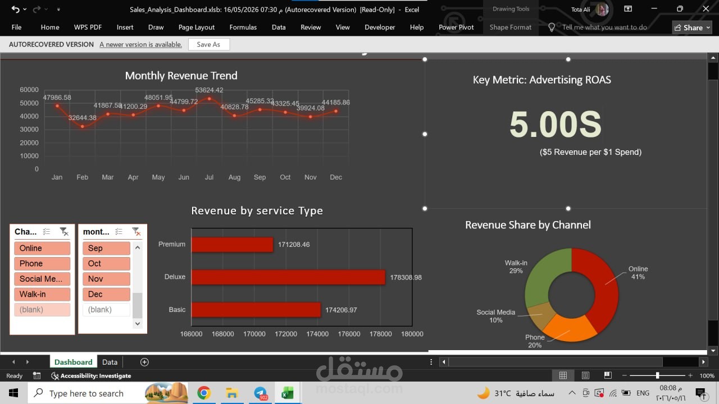Screen dimensions: 719x404
Task: Switch to Page Break Preview icon
Action: tap(608, 375)
